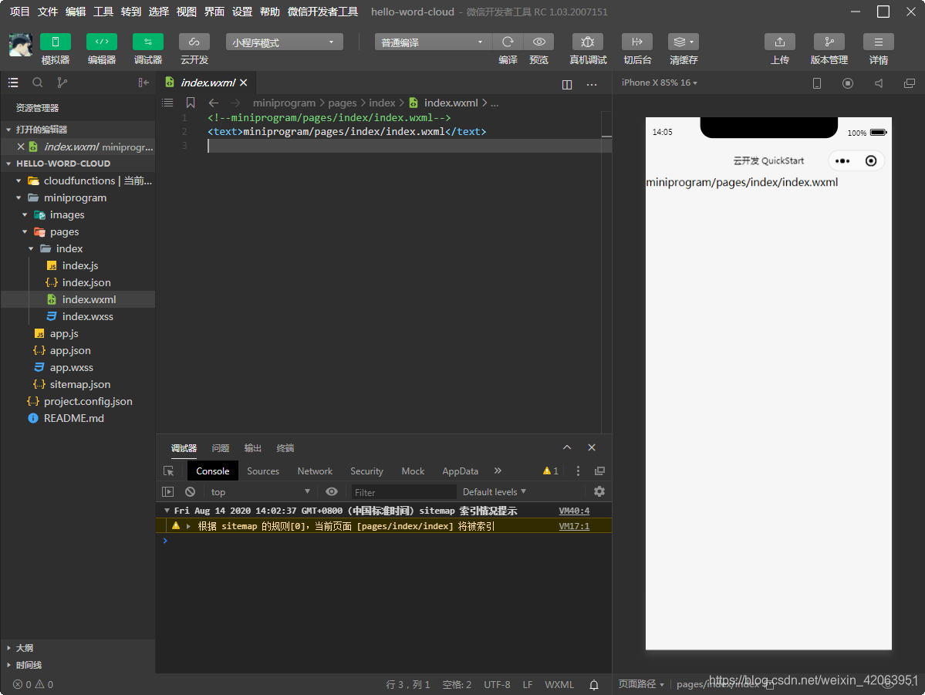Open app.json in the file tree

coord(69,350)
